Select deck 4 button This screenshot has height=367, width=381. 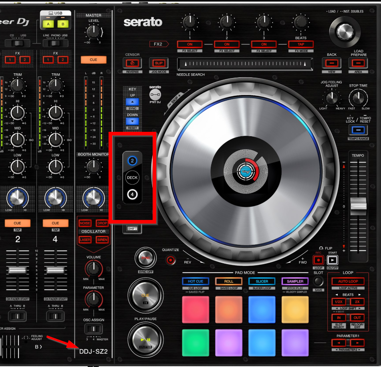click(x=132, y=194)
